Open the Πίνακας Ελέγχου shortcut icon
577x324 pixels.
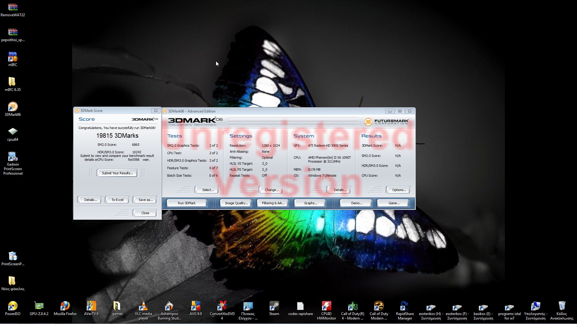[248, 306]
